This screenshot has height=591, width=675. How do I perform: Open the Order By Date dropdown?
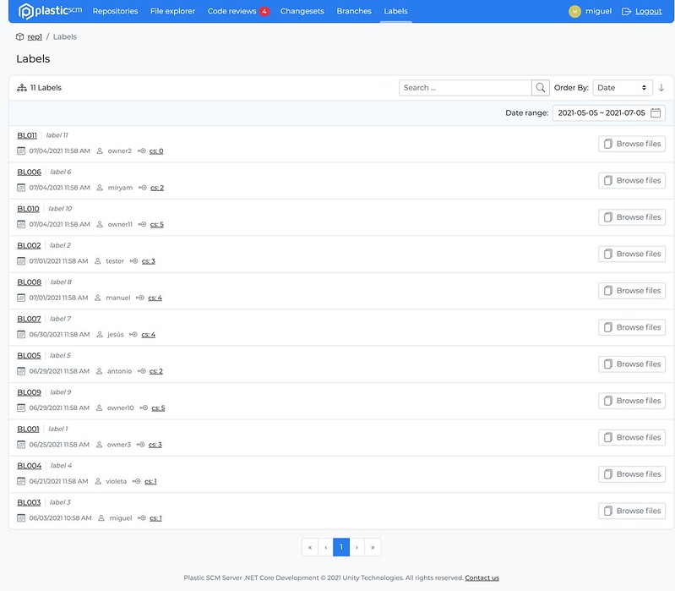point(623,88)
